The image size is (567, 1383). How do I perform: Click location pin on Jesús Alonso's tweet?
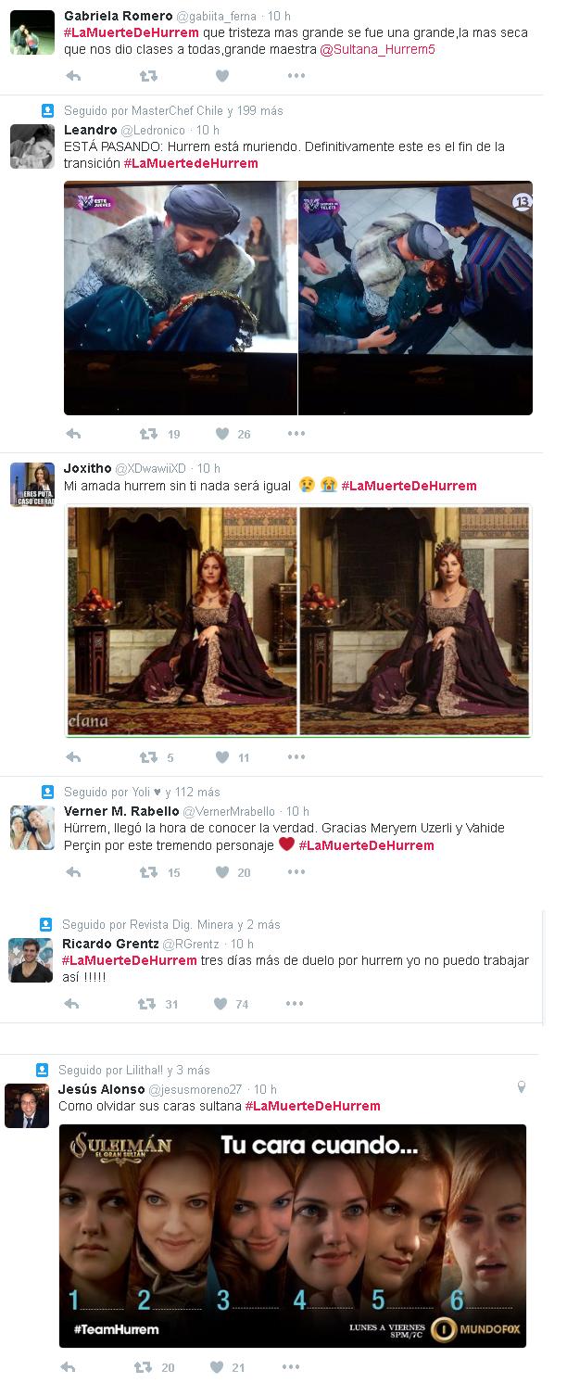522,1086
